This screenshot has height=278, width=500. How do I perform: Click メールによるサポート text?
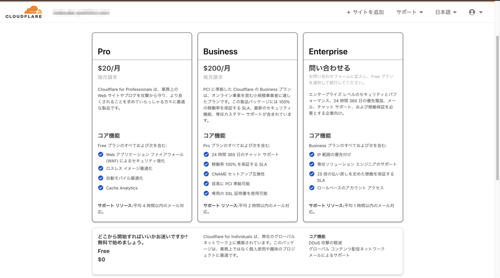point(329,255)
